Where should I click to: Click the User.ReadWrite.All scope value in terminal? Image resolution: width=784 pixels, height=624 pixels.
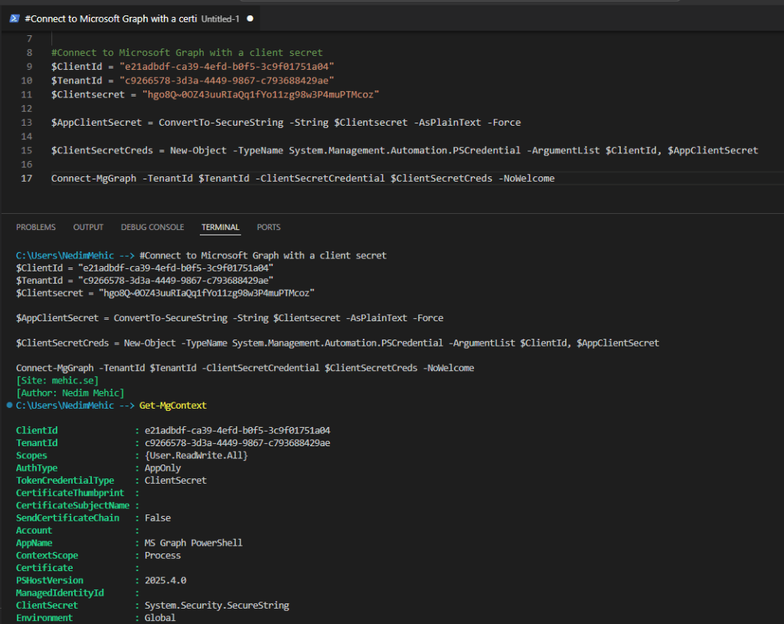point(196,455)
